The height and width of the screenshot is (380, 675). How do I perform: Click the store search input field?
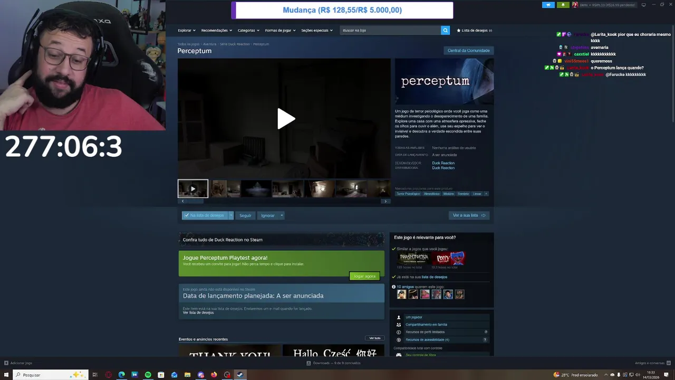coord(391,30)
